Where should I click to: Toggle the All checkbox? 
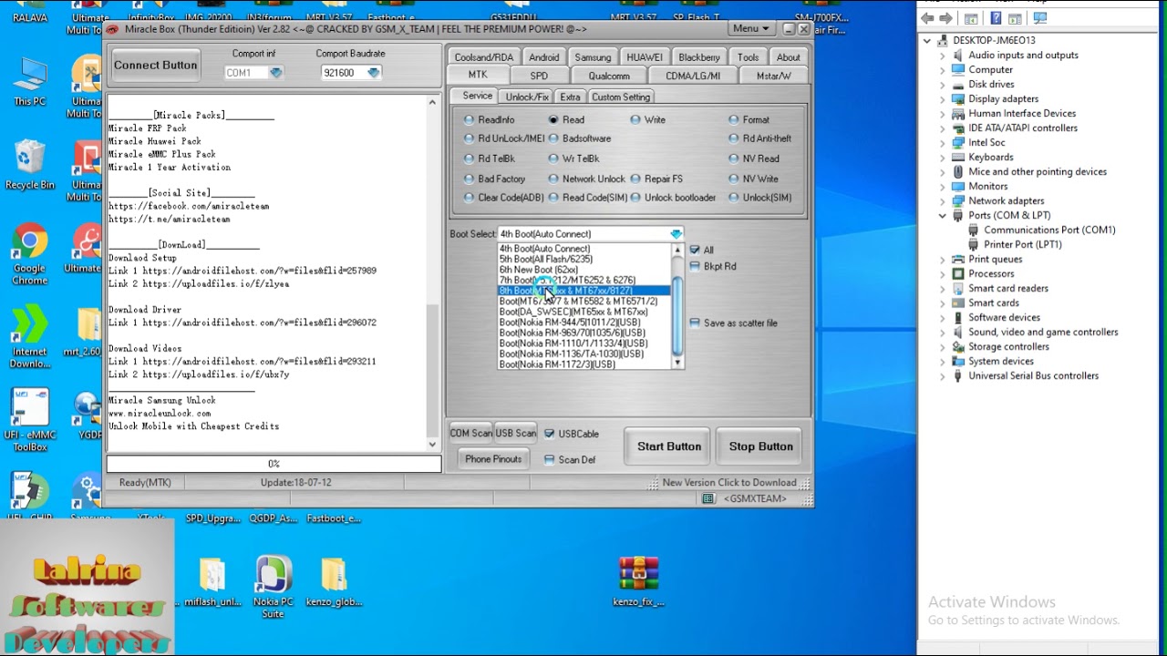click(701, 250)
